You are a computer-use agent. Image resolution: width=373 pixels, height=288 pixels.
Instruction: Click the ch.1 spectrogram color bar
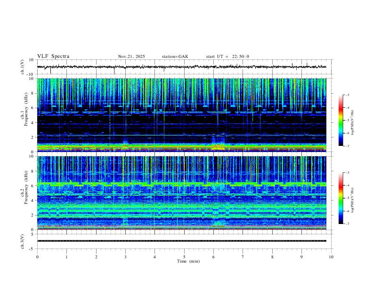[x=341, y=120]
